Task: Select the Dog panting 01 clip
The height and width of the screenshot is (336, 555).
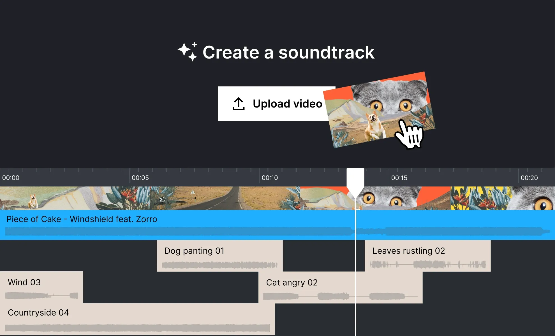Action: click(x=219, y=256)
